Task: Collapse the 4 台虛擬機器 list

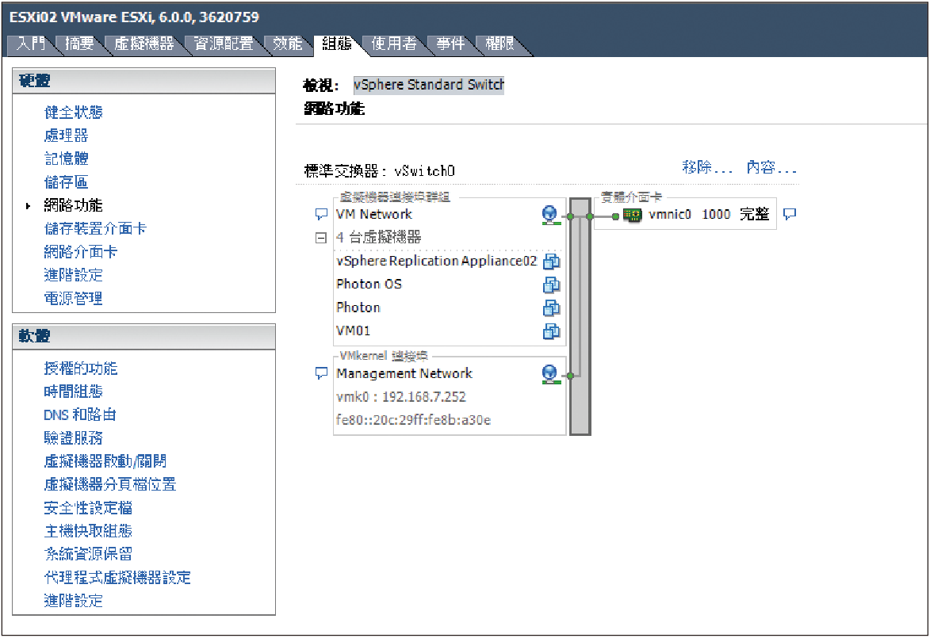Action: (x=321, y=238)
